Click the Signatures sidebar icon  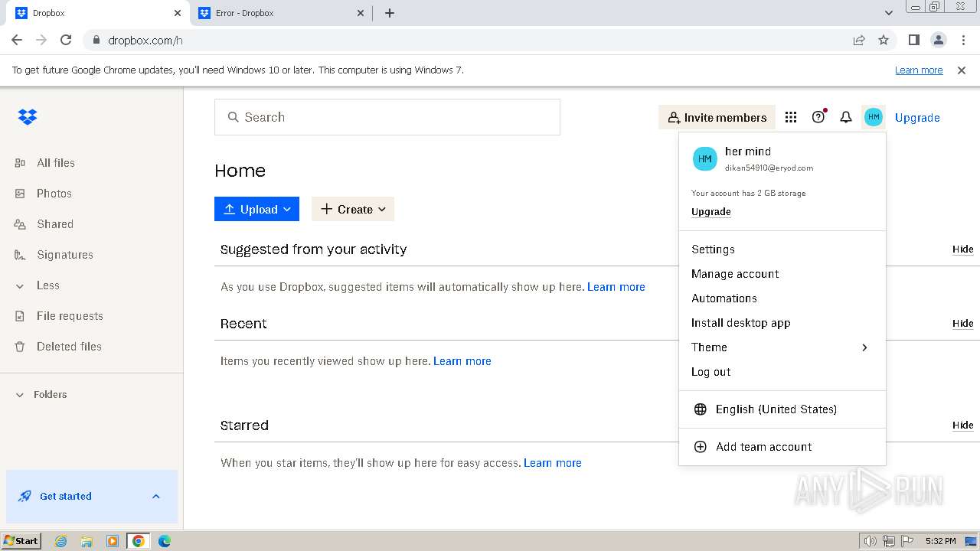click(x=20, y=255)
